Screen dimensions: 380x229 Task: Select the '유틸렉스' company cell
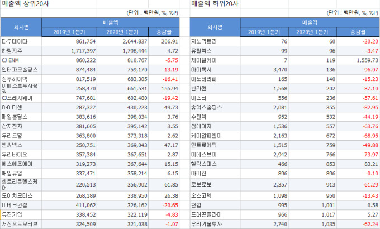[215, 51]
